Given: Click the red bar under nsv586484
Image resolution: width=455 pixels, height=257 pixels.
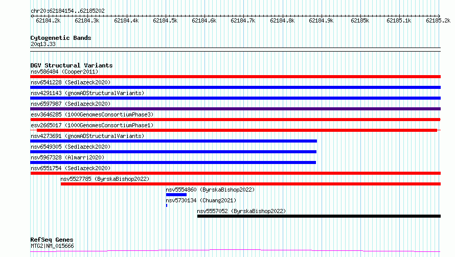Looking at the screenshot, I should (235, 77).
